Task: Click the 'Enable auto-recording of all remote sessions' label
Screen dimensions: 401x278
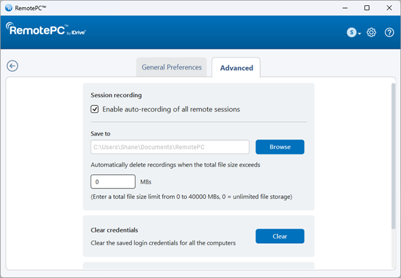Action: 171,109
